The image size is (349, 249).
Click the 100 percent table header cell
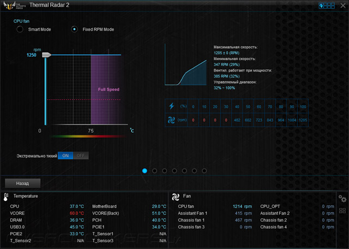[x=303, y=106]
